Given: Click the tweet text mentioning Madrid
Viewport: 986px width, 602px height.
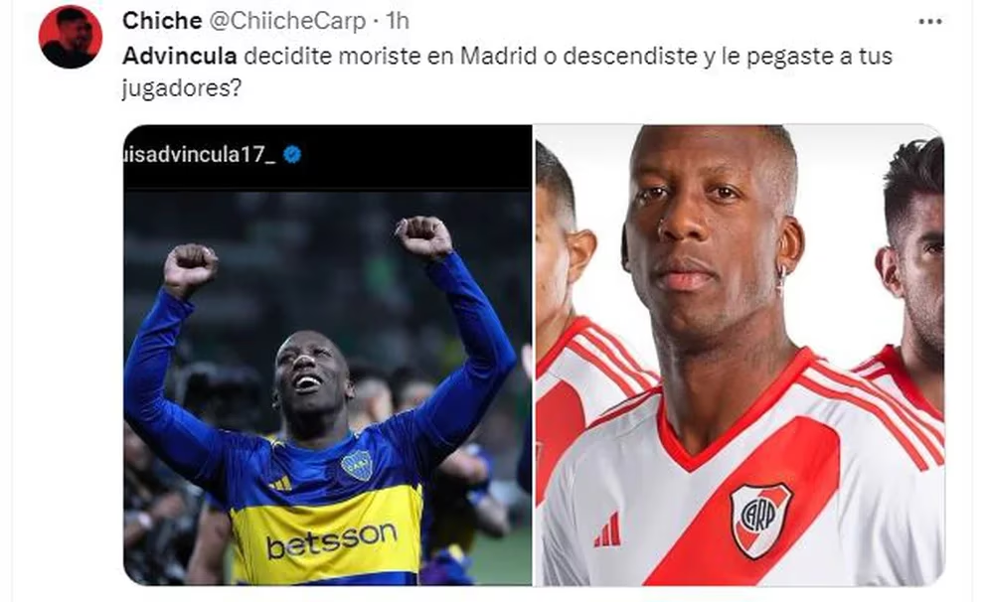Looking at the screenshot, I should (507, 72).
